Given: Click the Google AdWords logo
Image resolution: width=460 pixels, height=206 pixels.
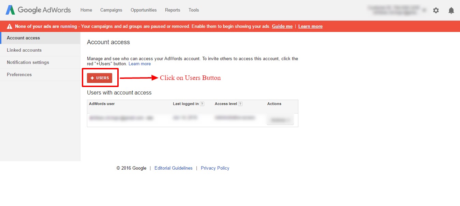Looking at the screenshot, I should coord(38,10).
